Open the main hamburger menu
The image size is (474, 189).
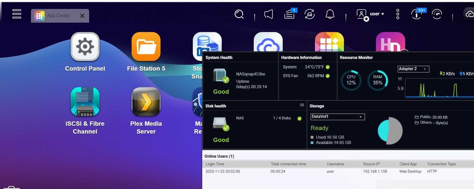coord(17,14)
